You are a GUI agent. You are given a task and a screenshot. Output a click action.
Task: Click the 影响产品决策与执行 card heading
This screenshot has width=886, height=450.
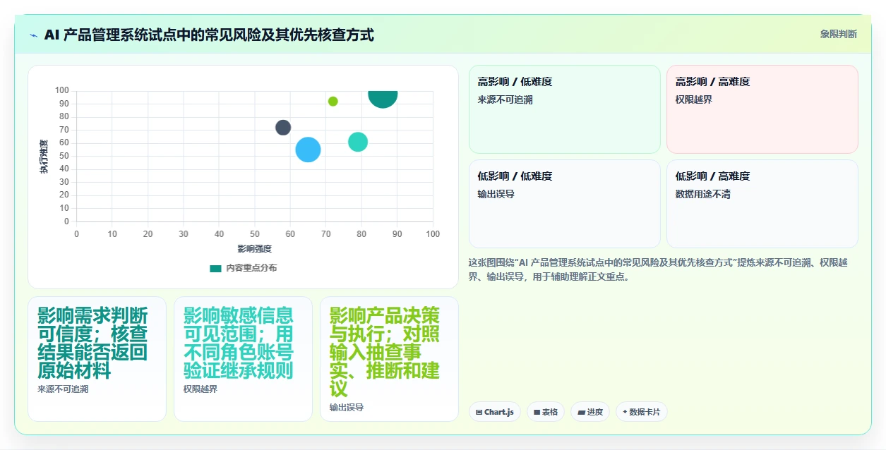coord(385,353)
